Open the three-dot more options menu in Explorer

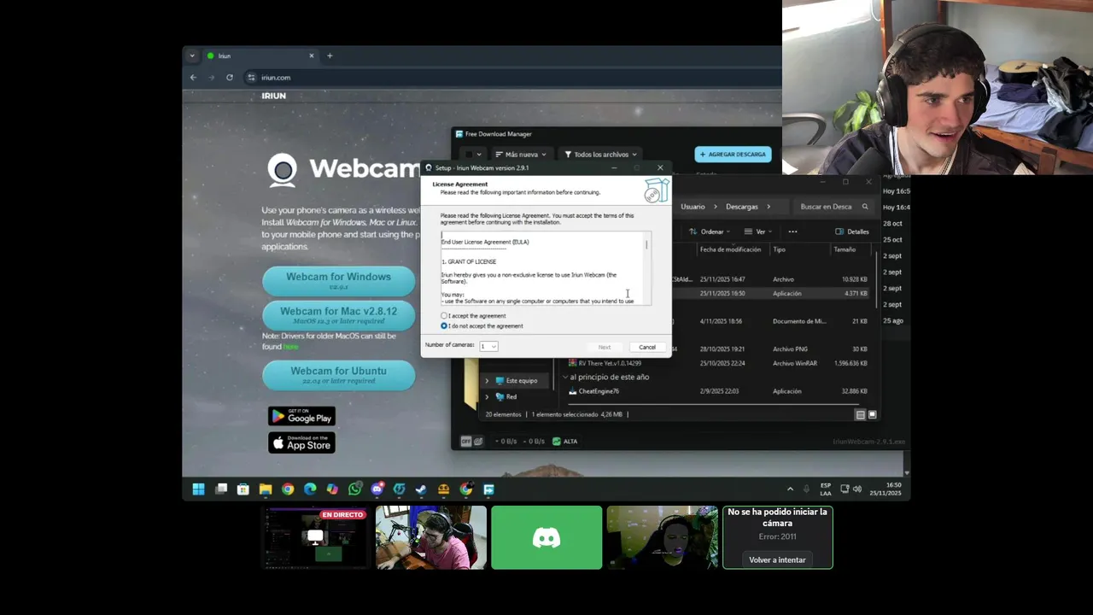point(792,231)
